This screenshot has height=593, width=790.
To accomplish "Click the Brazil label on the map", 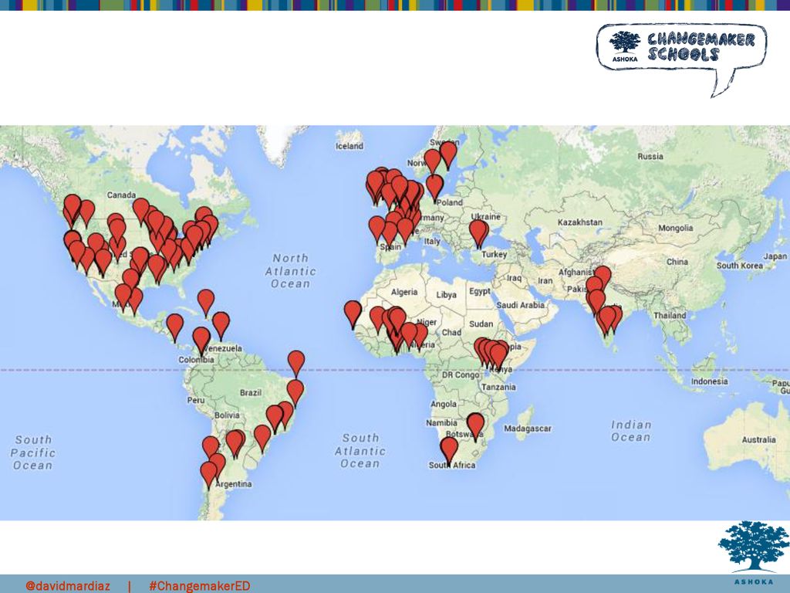I will click(251, 392).
